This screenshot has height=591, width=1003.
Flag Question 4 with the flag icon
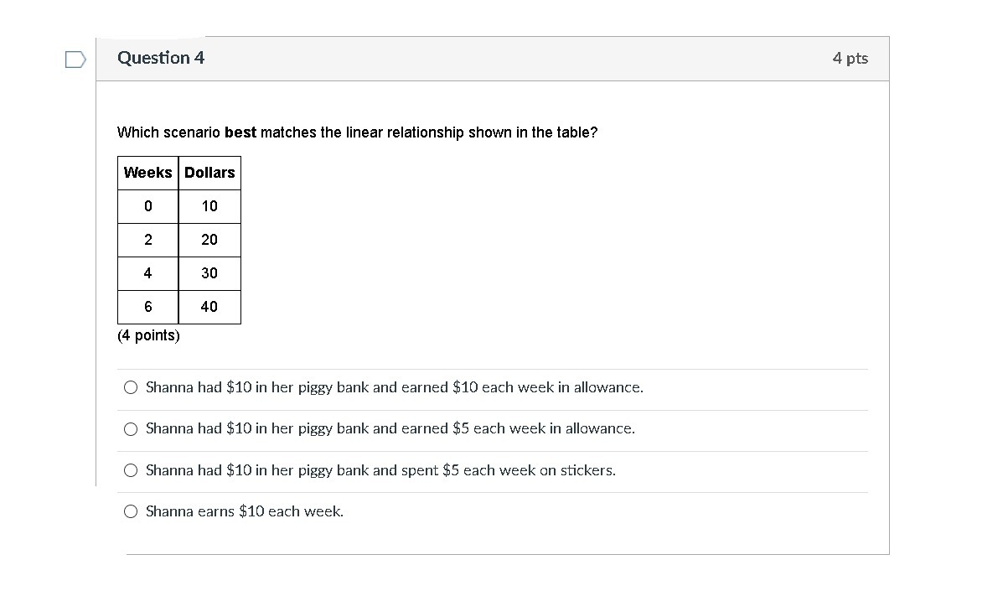point(75,59)
